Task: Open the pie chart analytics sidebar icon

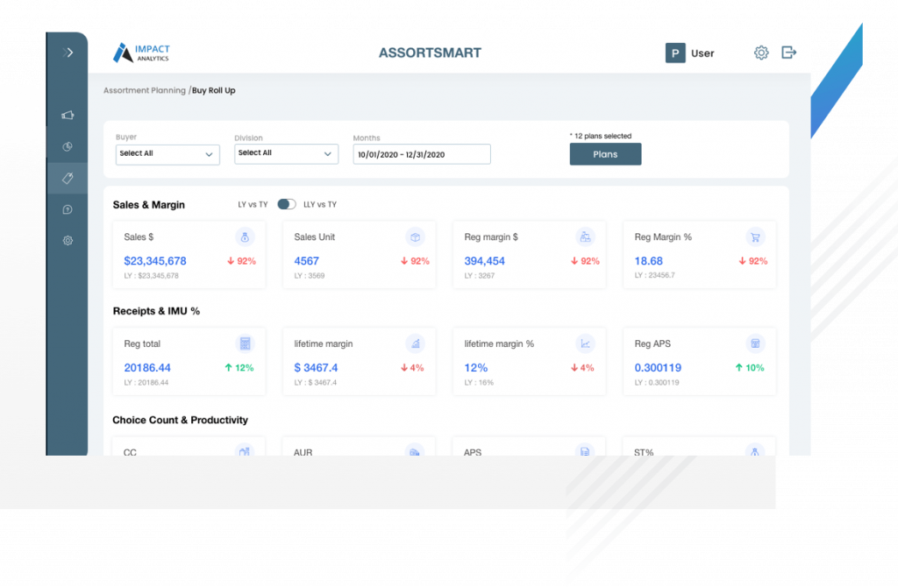Action: click(x=68, y=146)
